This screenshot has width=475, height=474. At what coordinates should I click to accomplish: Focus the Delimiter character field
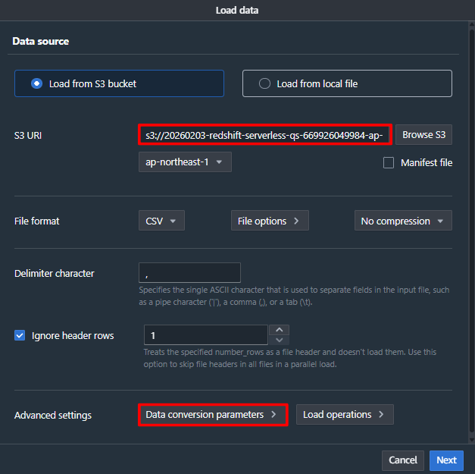189,273
